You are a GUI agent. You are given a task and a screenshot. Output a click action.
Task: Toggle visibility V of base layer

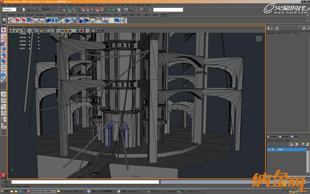click(x=269, y=149)
